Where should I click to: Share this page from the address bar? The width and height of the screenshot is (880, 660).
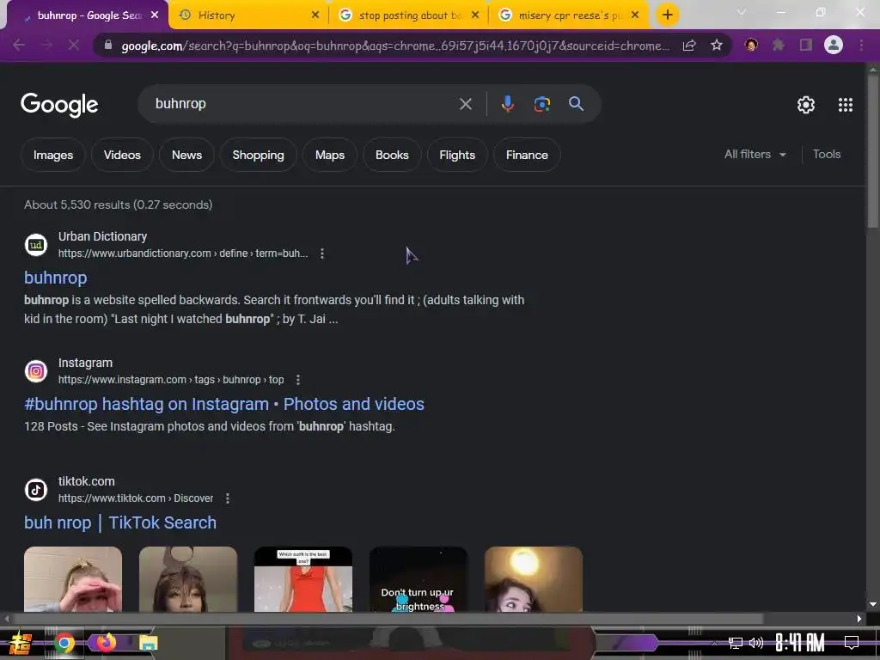pyautogui.click(x=689, y=46)
